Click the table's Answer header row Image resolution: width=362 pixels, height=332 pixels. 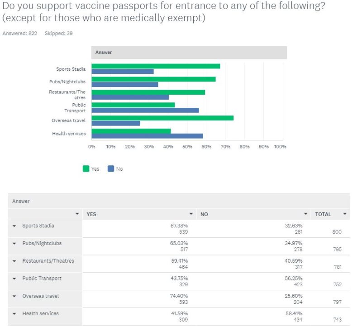(x=179, y=201)
